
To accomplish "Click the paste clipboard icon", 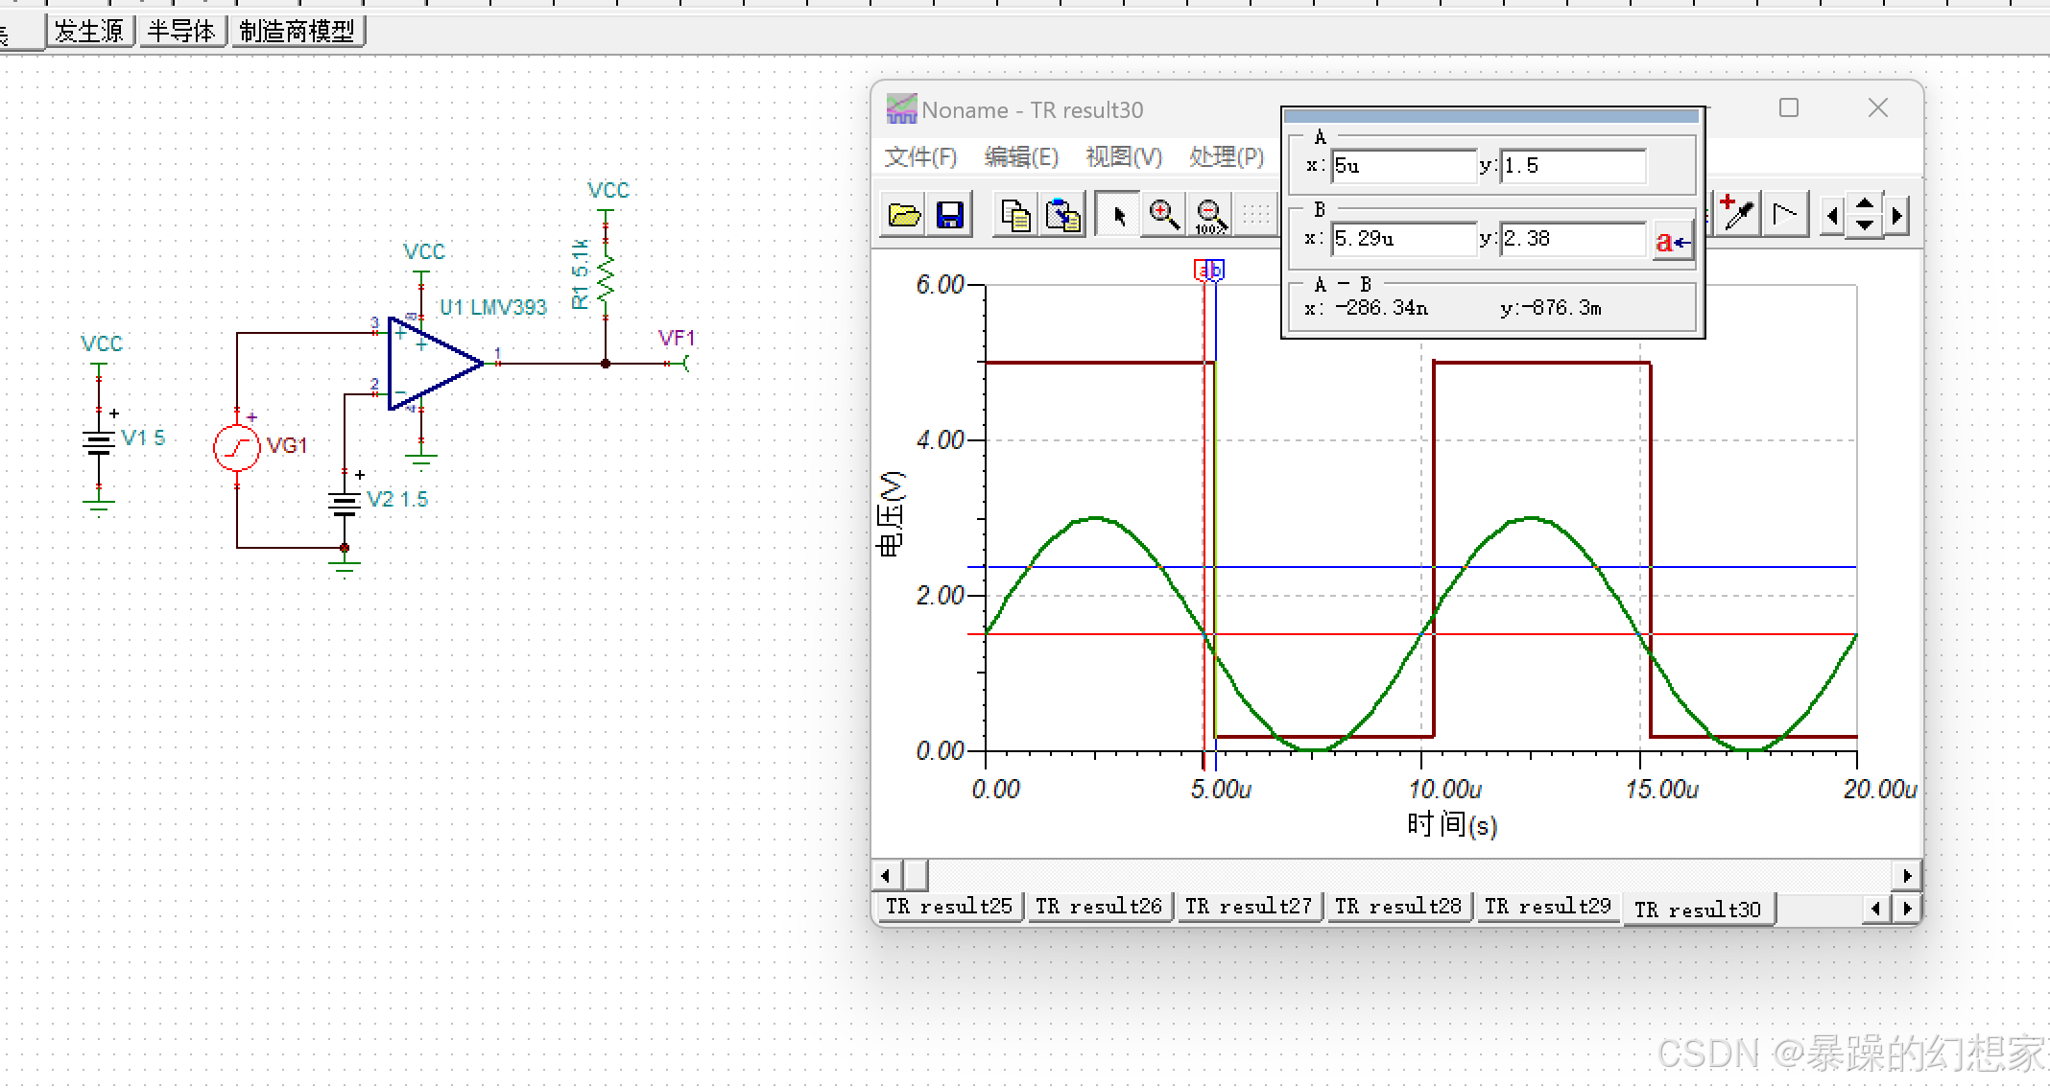I will 1063,215.
